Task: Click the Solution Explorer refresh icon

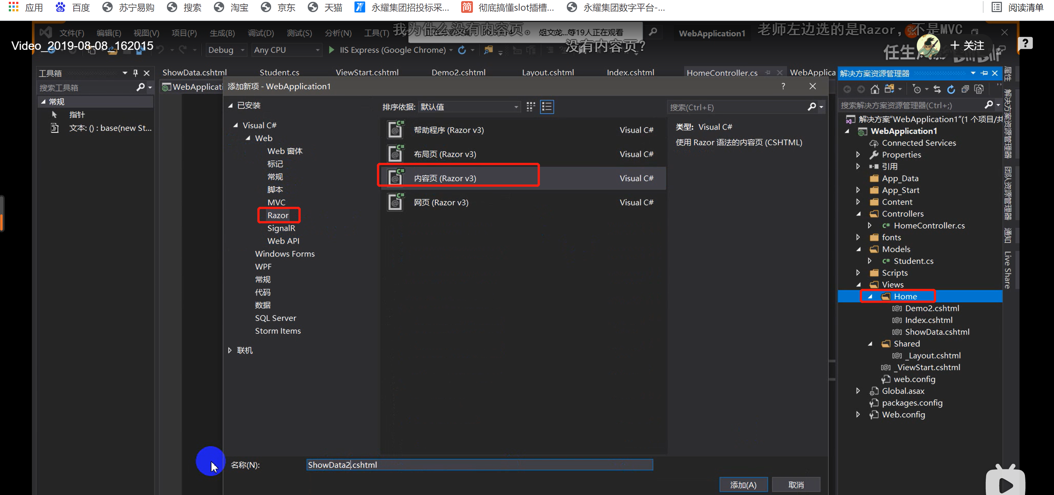Action: (x=951, y=89)
